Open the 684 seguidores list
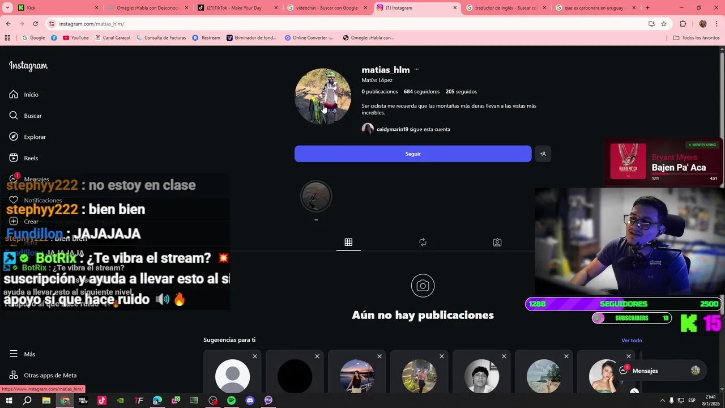Image resolution: width=725 pixels, height=408 pixels. click(421, 91)
